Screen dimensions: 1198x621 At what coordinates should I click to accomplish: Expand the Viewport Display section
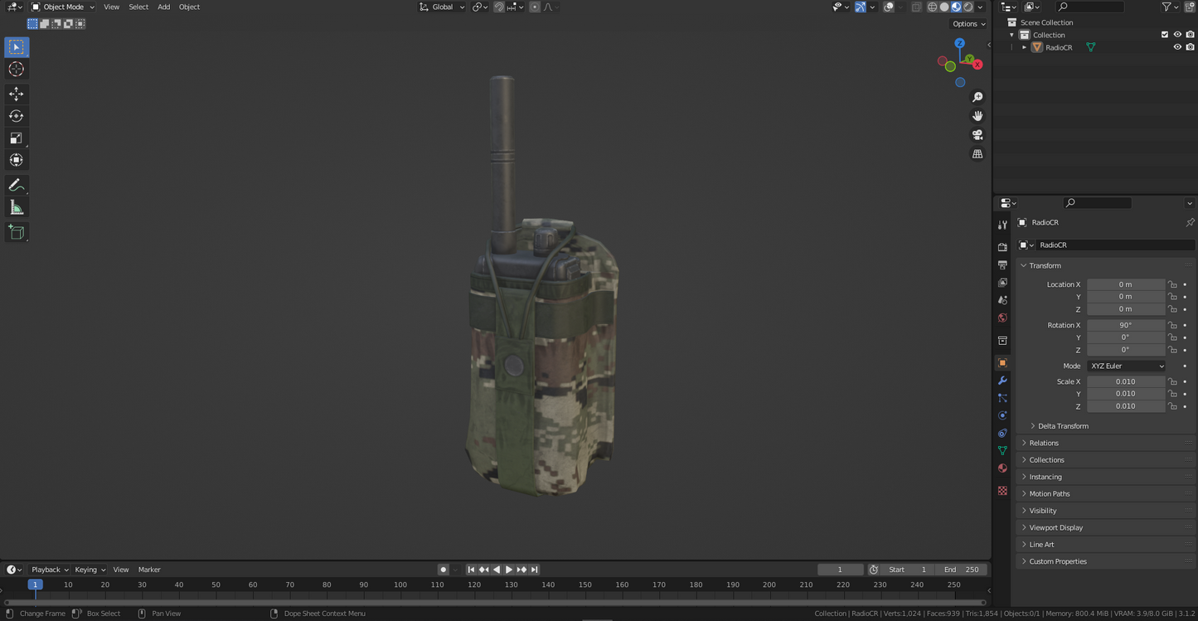point(1055,527)
